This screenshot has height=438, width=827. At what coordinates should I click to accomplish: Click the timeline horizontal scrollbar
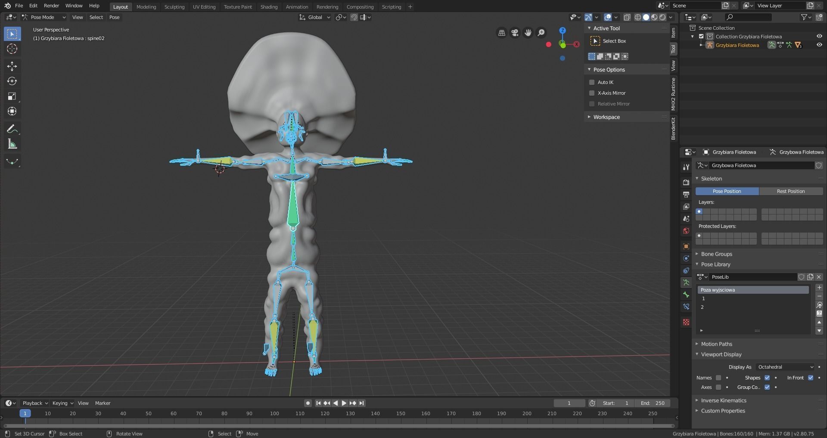point(339,426)
